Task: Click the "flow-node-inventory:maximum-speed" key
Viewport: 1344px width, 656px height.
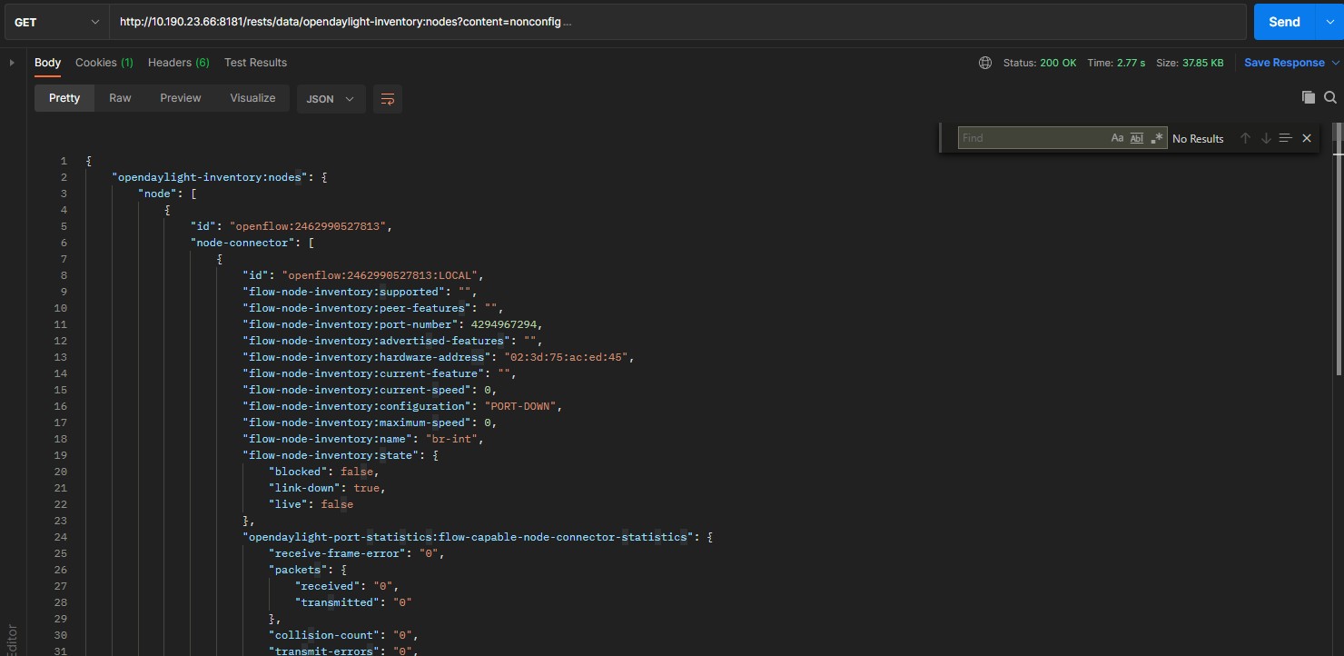Action: [x=357, y=422]
